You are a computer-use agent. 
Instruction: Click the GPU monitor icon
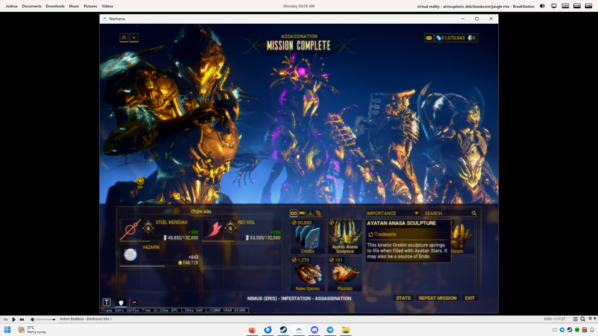click(x=588, y=6)
